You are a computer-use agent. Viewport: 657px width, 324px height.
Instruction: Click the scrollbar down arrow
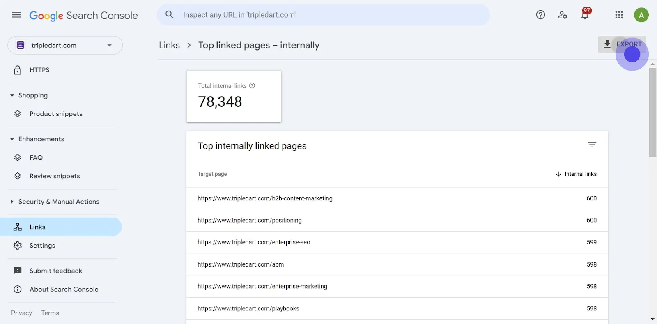click(x=652, y=319)
